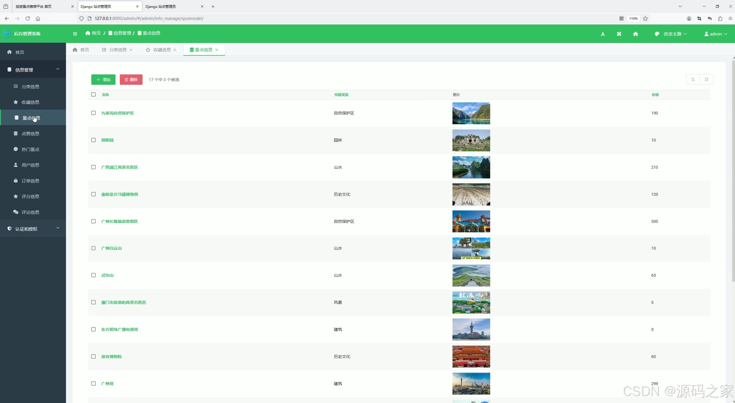The width and height of the screenshot is (735, 403).
Task: Click the font size 'A' icon
Action: tap(603, 34)
